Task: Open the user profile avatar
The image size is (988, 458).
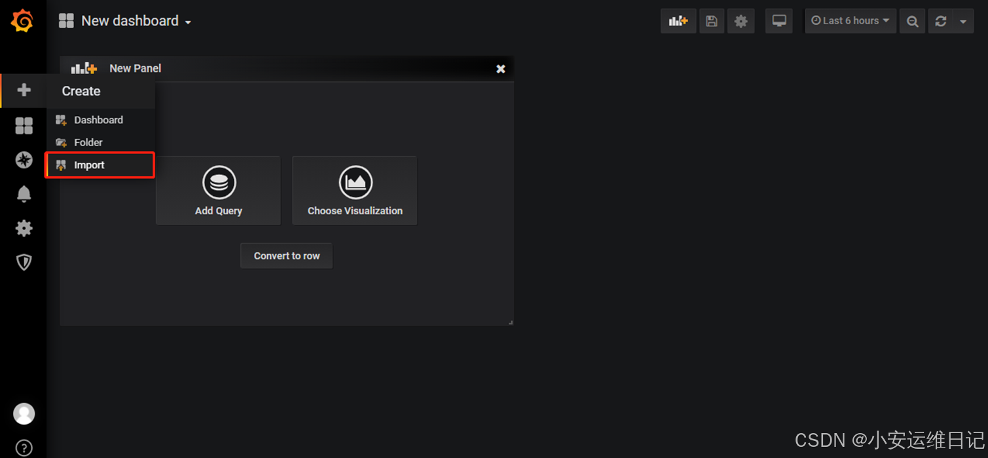Action: tap(24, 413)
